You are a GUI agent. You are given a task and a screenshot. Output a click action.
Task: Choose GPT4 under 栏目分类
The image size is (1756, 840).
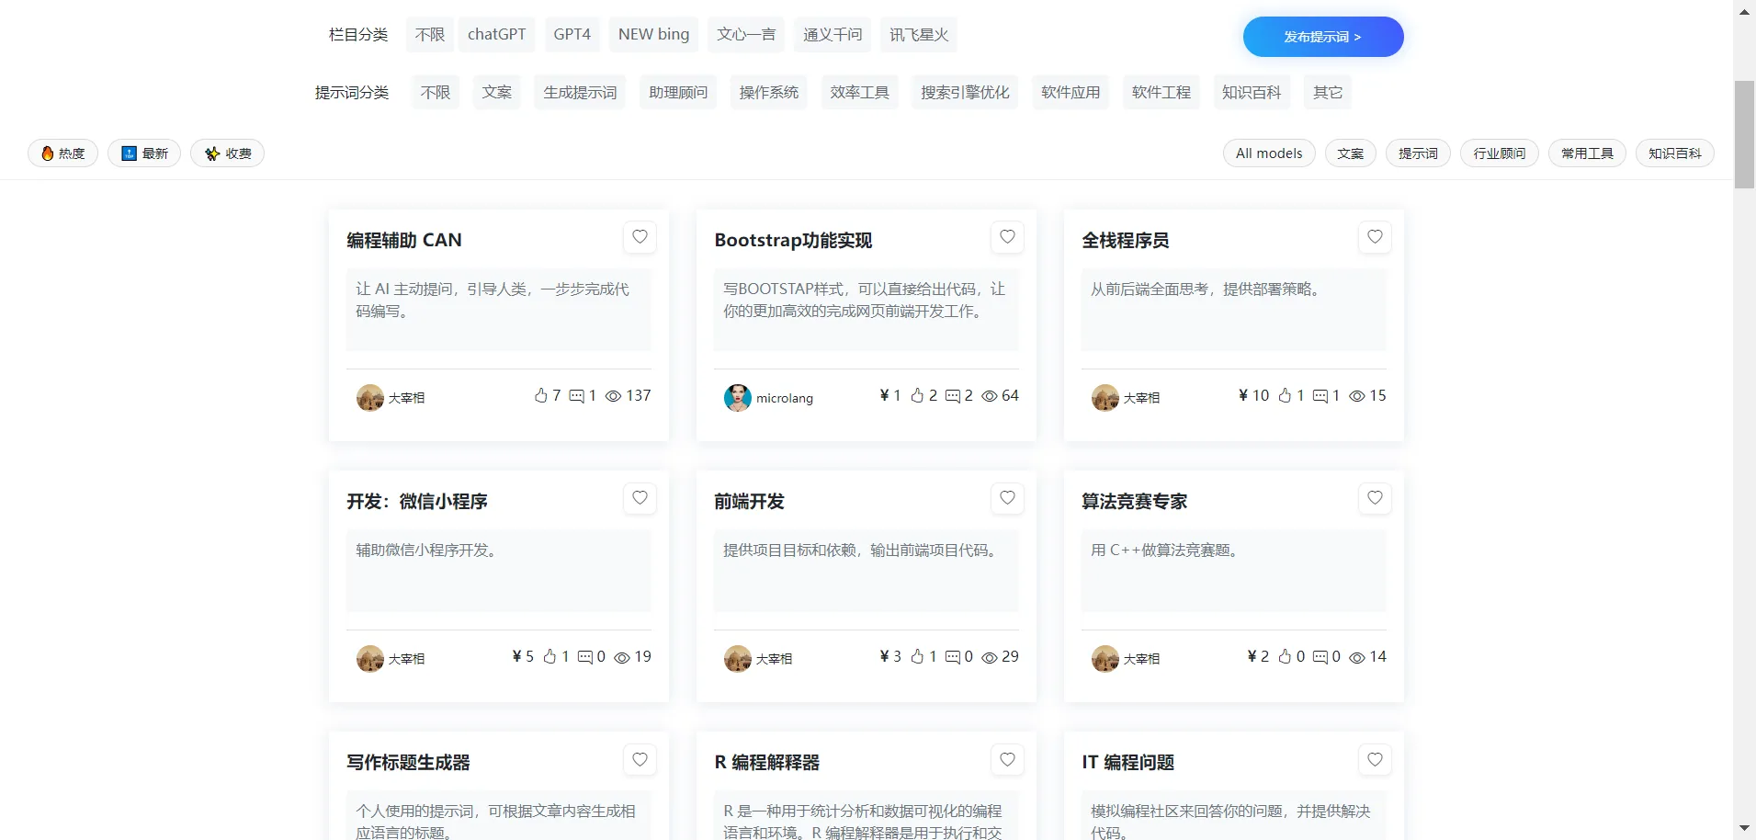tap(572, 35)
